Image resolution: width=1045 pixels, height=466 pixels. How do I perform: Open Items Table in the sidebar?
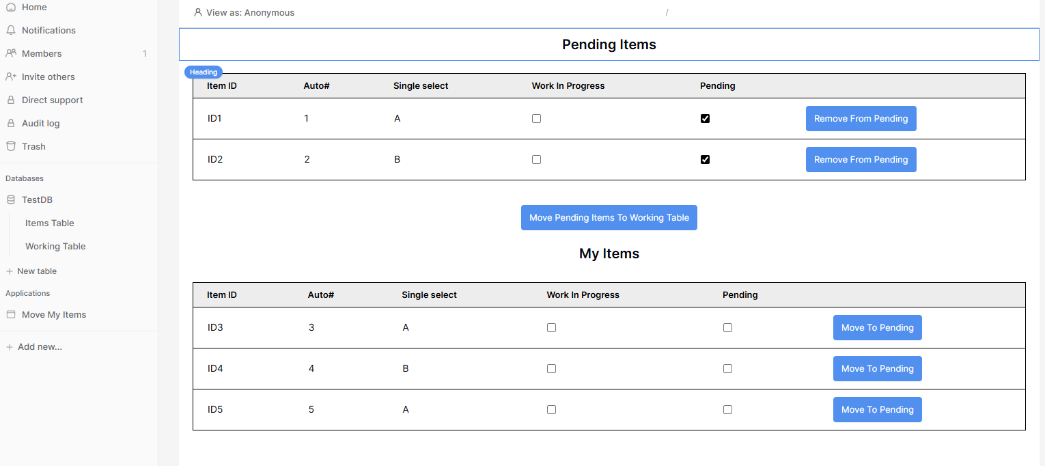[x=49, y=223]
